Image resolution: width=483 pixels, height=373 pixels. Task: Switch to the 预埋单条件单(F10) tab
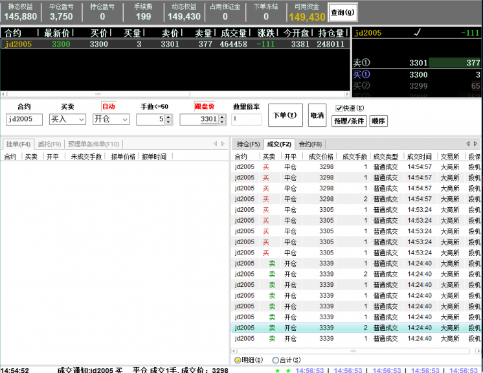94,144
